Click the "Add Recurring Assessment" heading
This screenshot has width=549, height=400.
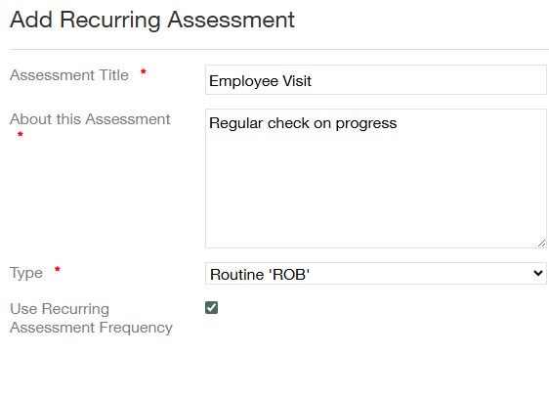click(152, 20)
